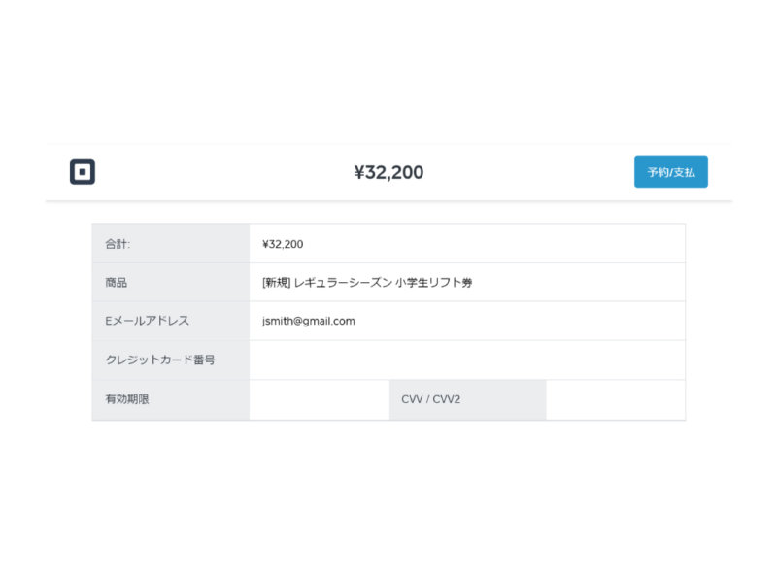Screen dimensions: 777x583
Task: Click the 有効期限 label
Action: [127, 399]
